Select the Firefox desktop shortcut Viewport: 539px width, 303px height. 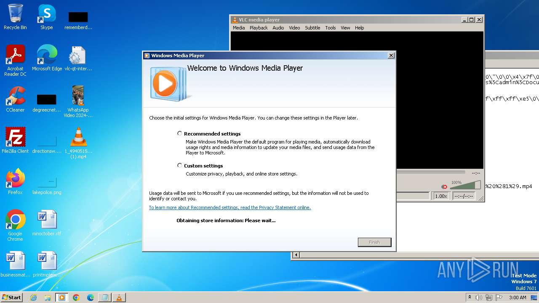coord(15,182)
